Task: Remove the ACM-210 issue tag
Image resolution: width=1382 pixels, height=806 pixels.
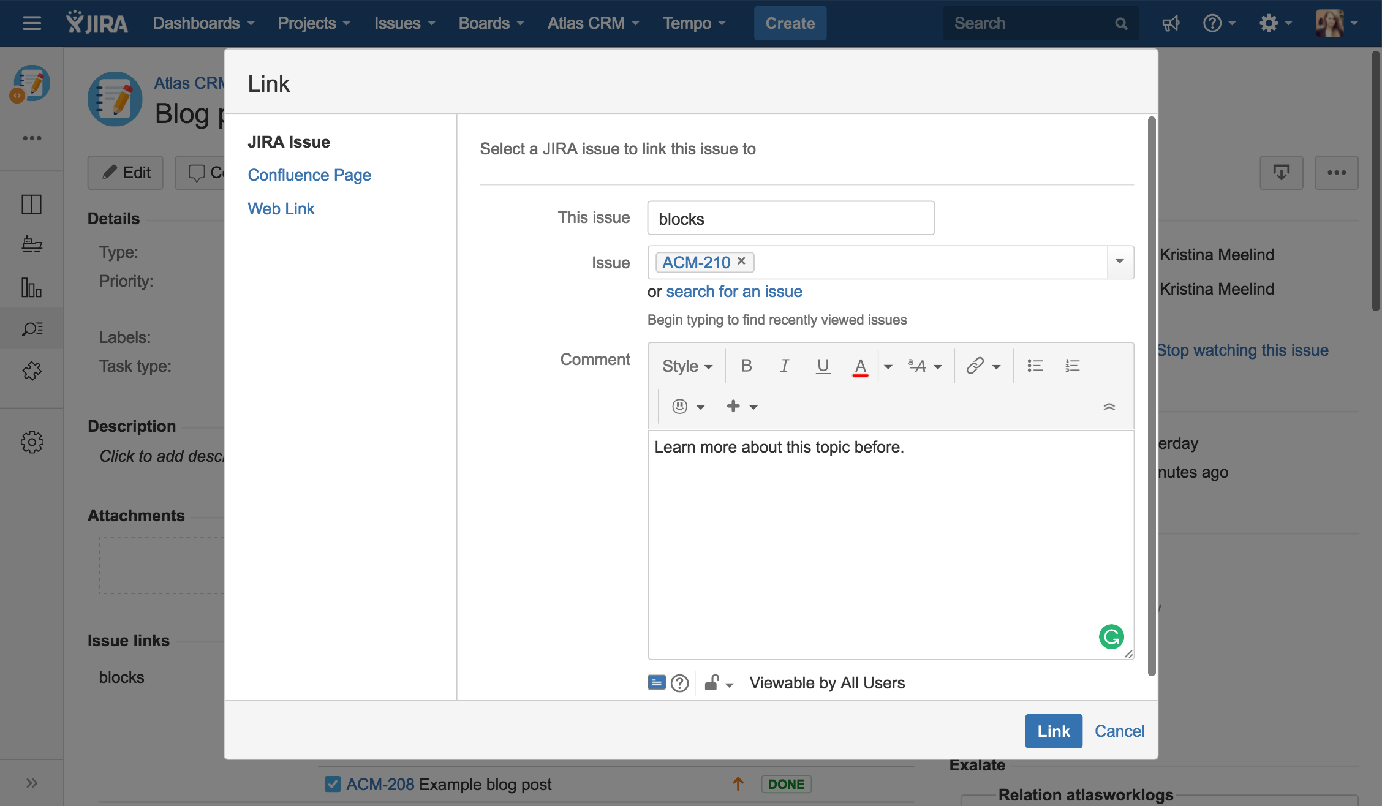Action: click(x=741, y=261)
